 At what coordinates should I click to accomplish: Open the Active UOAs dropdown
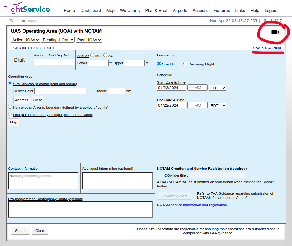point(25,40)
